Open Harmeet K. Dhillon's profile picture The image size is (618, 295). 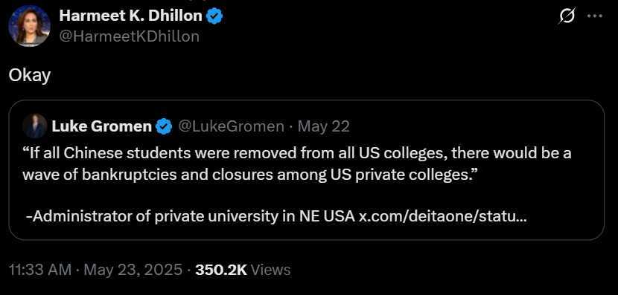(30, 26)
